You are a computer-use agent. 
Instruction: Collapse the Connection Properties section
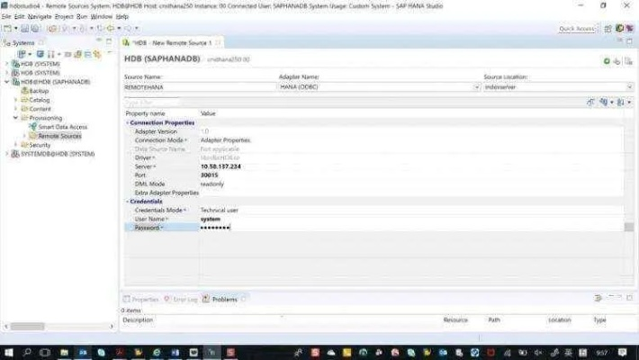[127, 122]
